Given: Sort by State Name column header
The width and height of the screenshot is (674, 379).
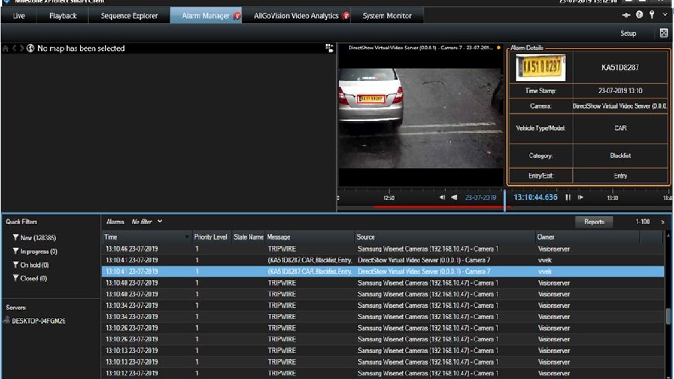Looking at the screenshot, I should click(249, 237).
